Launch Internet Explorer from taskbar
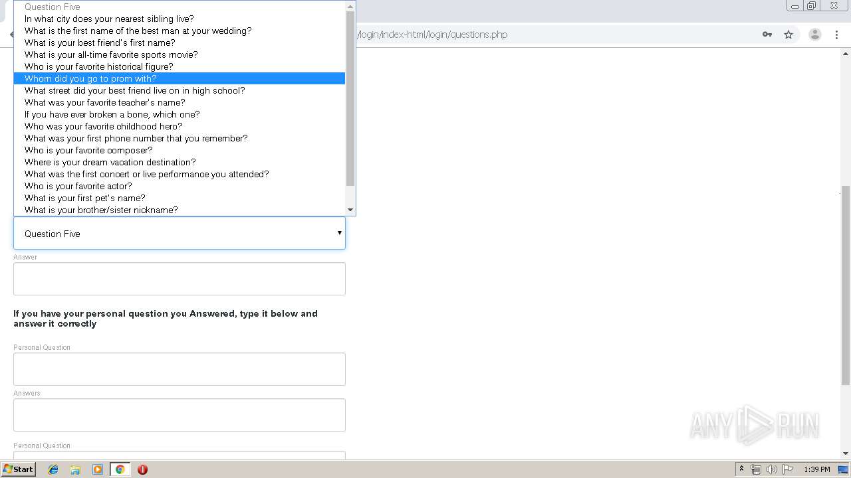The width and height of the screenshot is (851, 478). pos(53,469)
